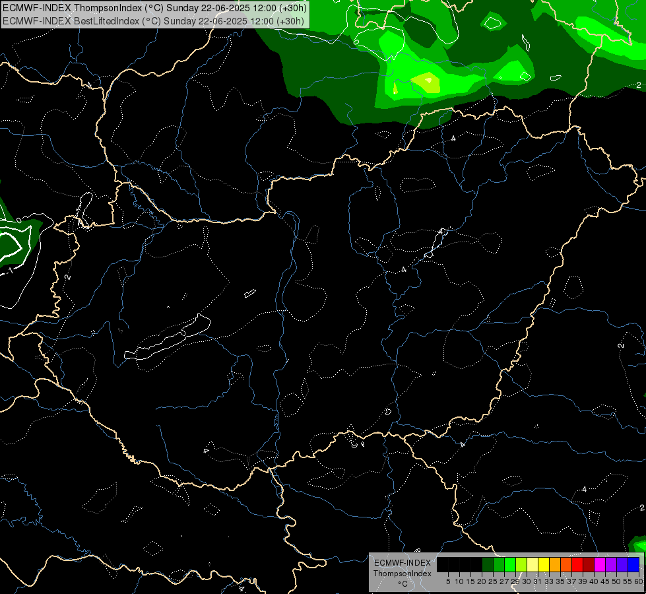Select the red-orange legend swatch (35-37)
646x594 pixels.
pyautogui.click(x=566, y=564)
